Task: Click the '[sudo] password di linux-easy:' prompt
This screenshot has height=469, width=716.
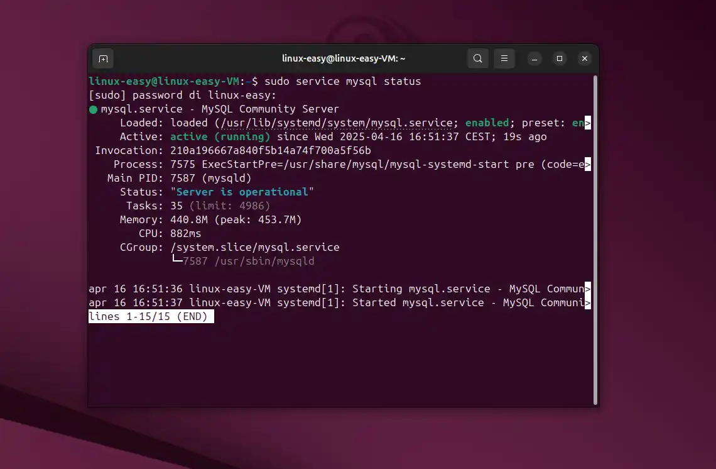Action: click(183, 95)
